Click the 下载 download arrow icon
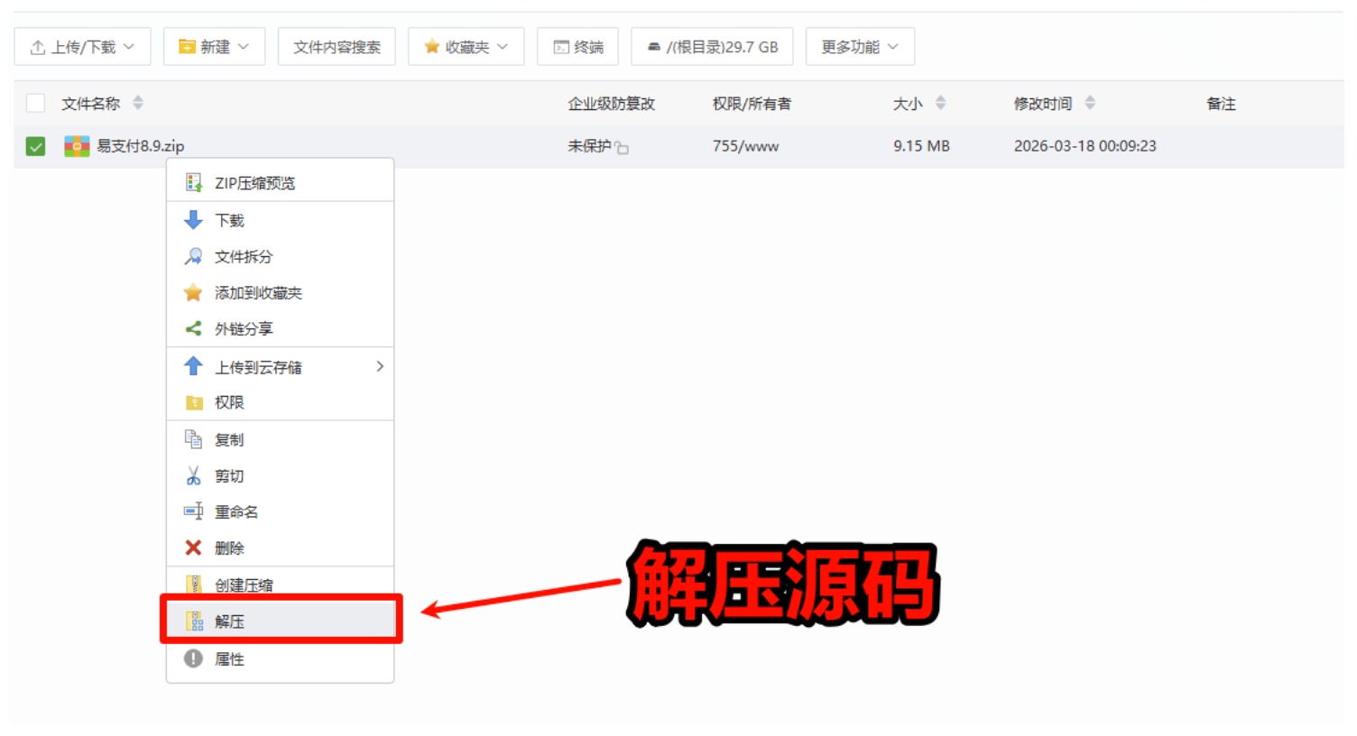The width and height of the screenshot is (1357, 736). [195, 219]
